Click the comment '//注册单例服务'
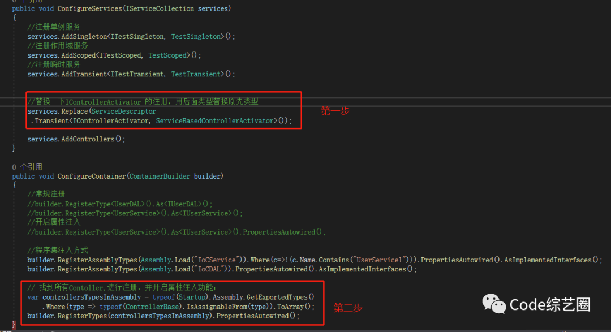611x332 pixels. [x=54, y=27]
